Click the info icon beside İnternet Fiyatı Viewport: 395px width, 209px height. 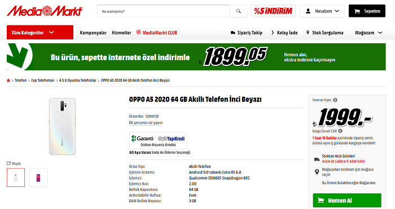click(x=335, y=100)
